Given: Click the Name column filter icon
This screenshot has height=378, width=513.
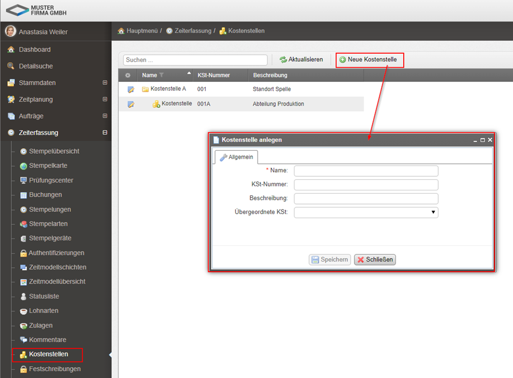Looking at the screenshot, I should (x=161, y=75).
